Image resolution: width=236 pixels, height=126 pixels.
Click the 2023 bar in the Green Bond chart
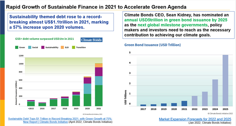coord(205,99)
